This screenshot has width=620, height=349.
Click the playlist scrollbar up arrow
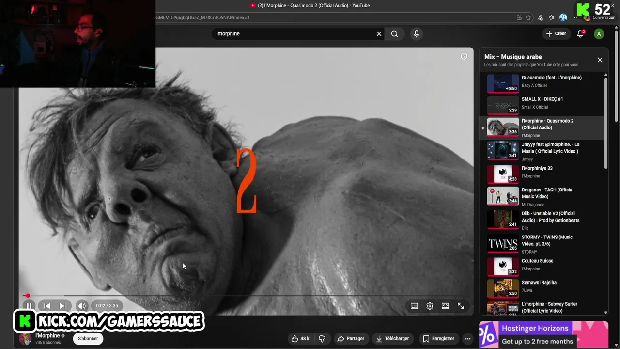[x=606, y=76]
